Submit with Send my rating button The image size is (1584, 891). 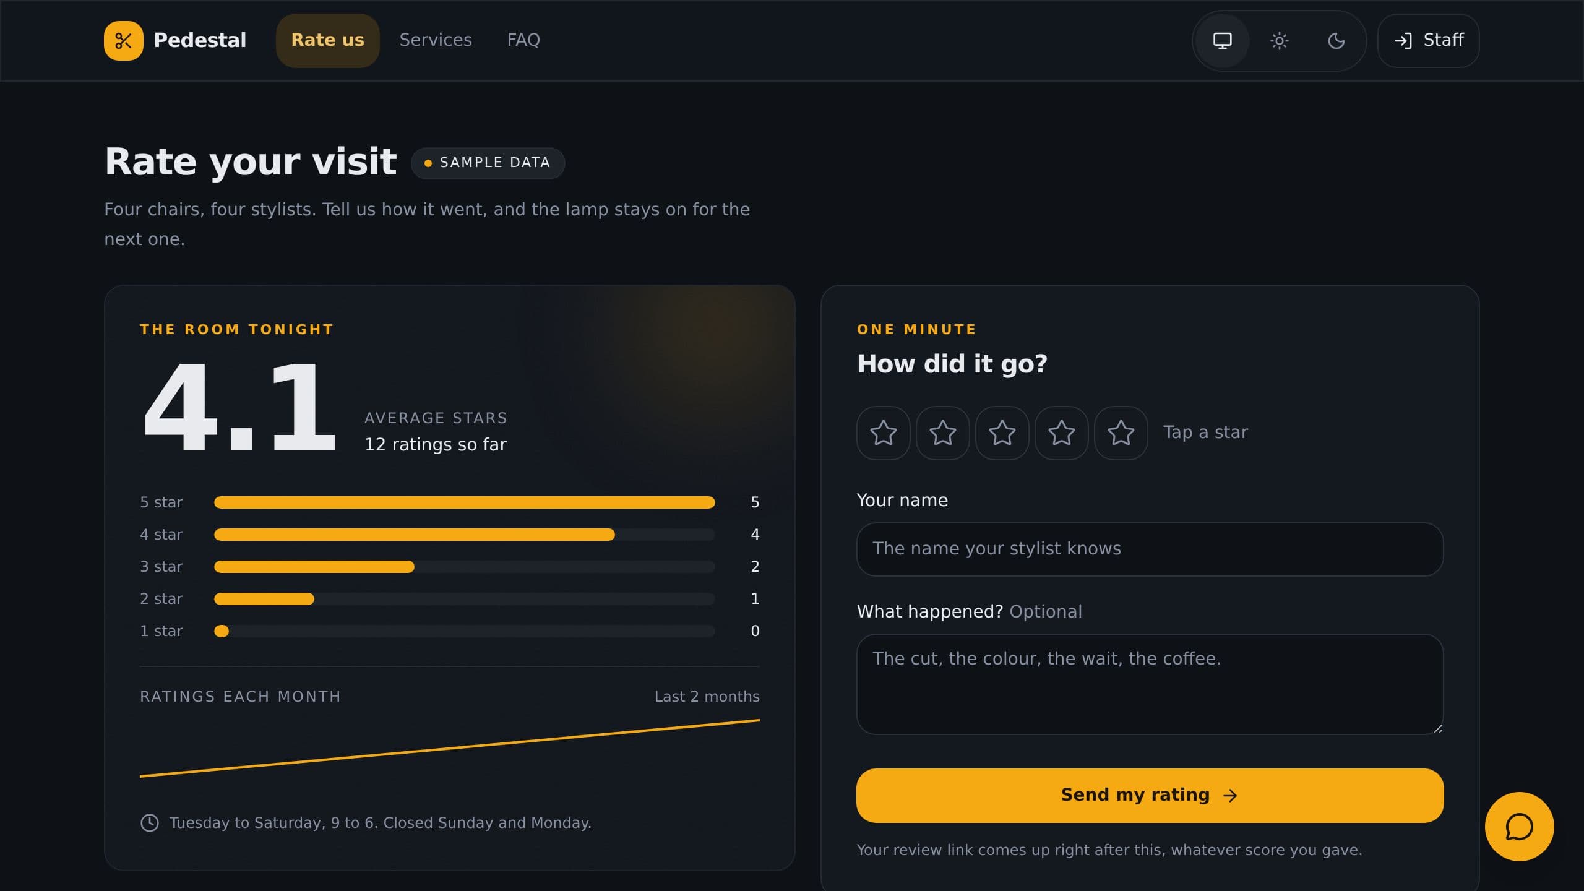point(1150,796)
